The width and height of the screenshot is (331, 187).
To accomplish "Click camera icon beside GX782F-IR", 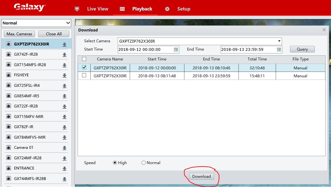I will coord(9,127).
